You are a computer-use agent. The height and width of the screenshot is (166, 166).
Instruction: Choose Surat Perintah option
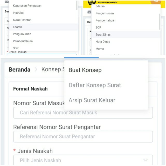pos(22,20)
